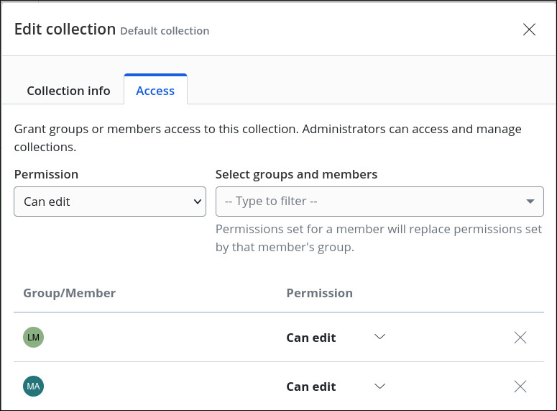Click the LM member avatar
This screenshot has height=411, width=557.
click(33, 337)
